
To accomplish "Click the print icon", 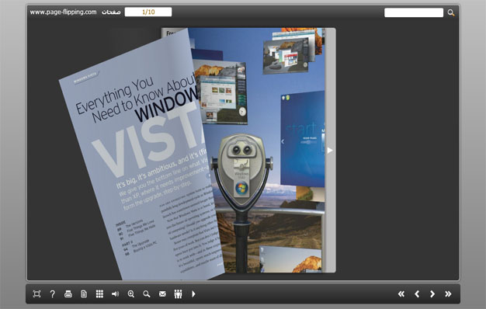I will pyautogui.click(x=68, y=293).
